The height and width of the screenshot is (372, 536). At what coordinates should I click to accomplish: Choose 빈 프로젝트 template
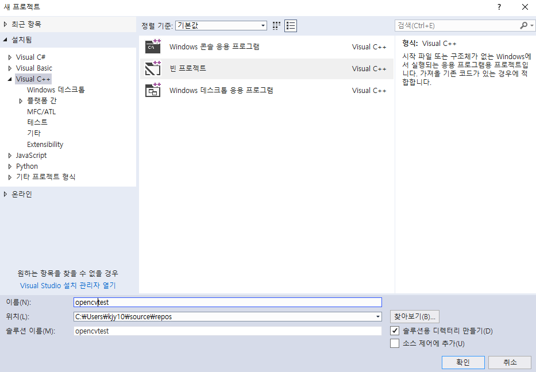coord(267,68)
